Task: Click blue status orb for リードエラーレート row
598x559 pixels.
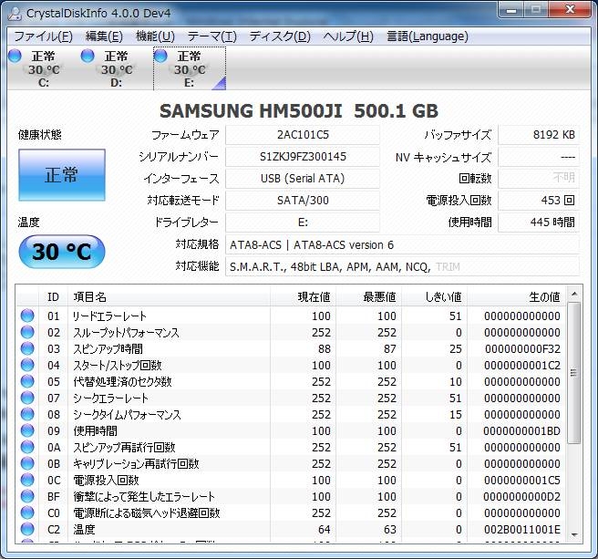Action: pos(27,316)
